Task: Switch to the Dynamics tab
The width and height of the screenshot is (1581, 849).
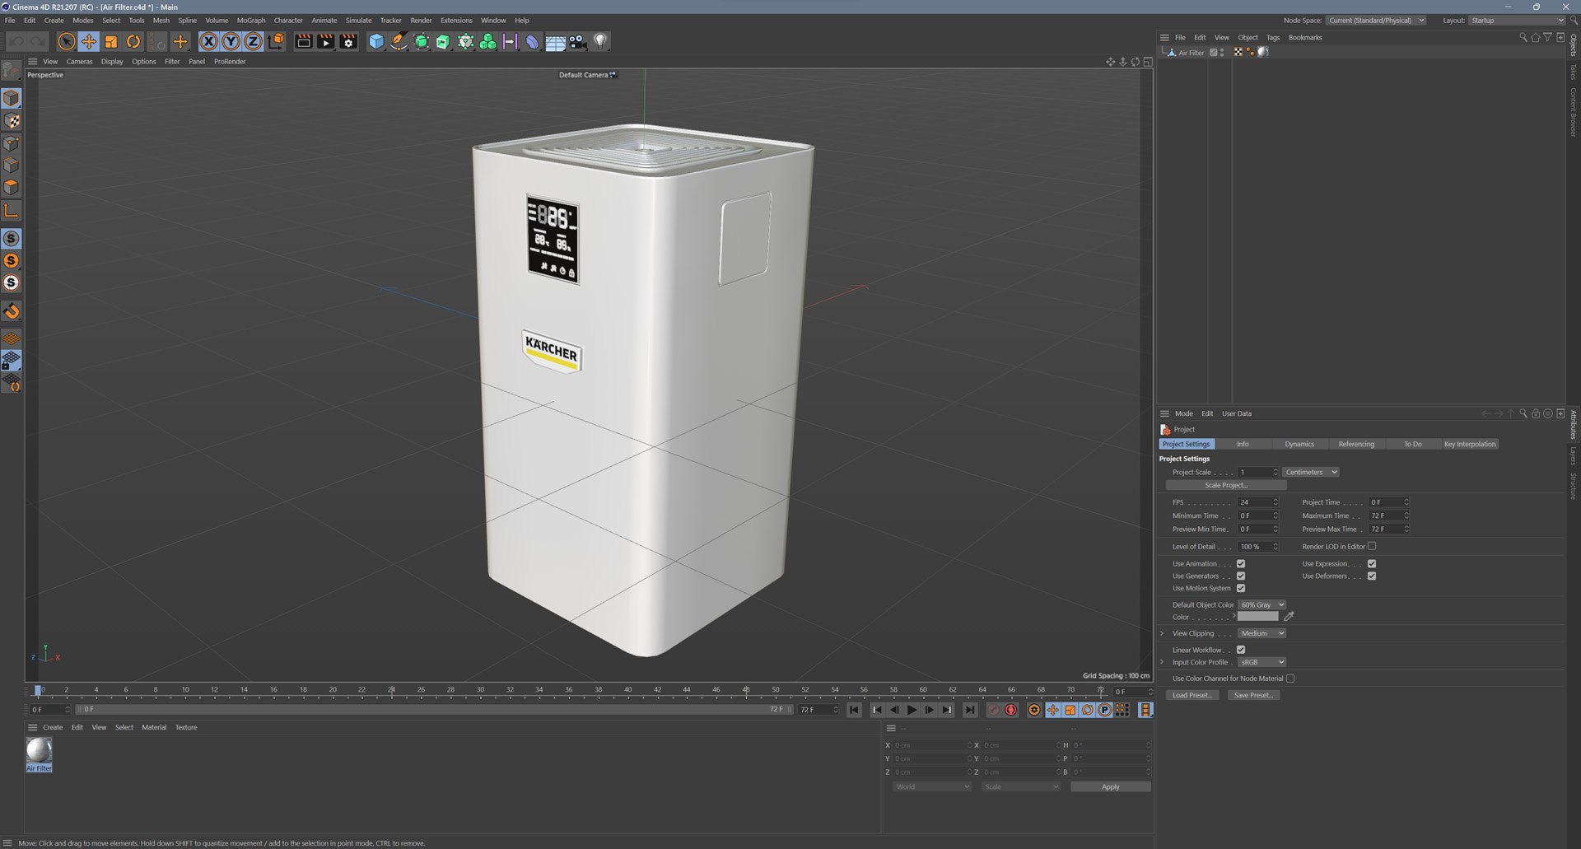Action: (x=1299, y=445)
